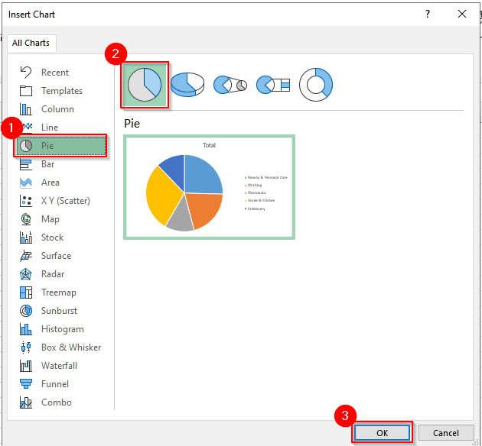Open the Recent charts list
Screen dimensions: 482x446
pos(54,73)
